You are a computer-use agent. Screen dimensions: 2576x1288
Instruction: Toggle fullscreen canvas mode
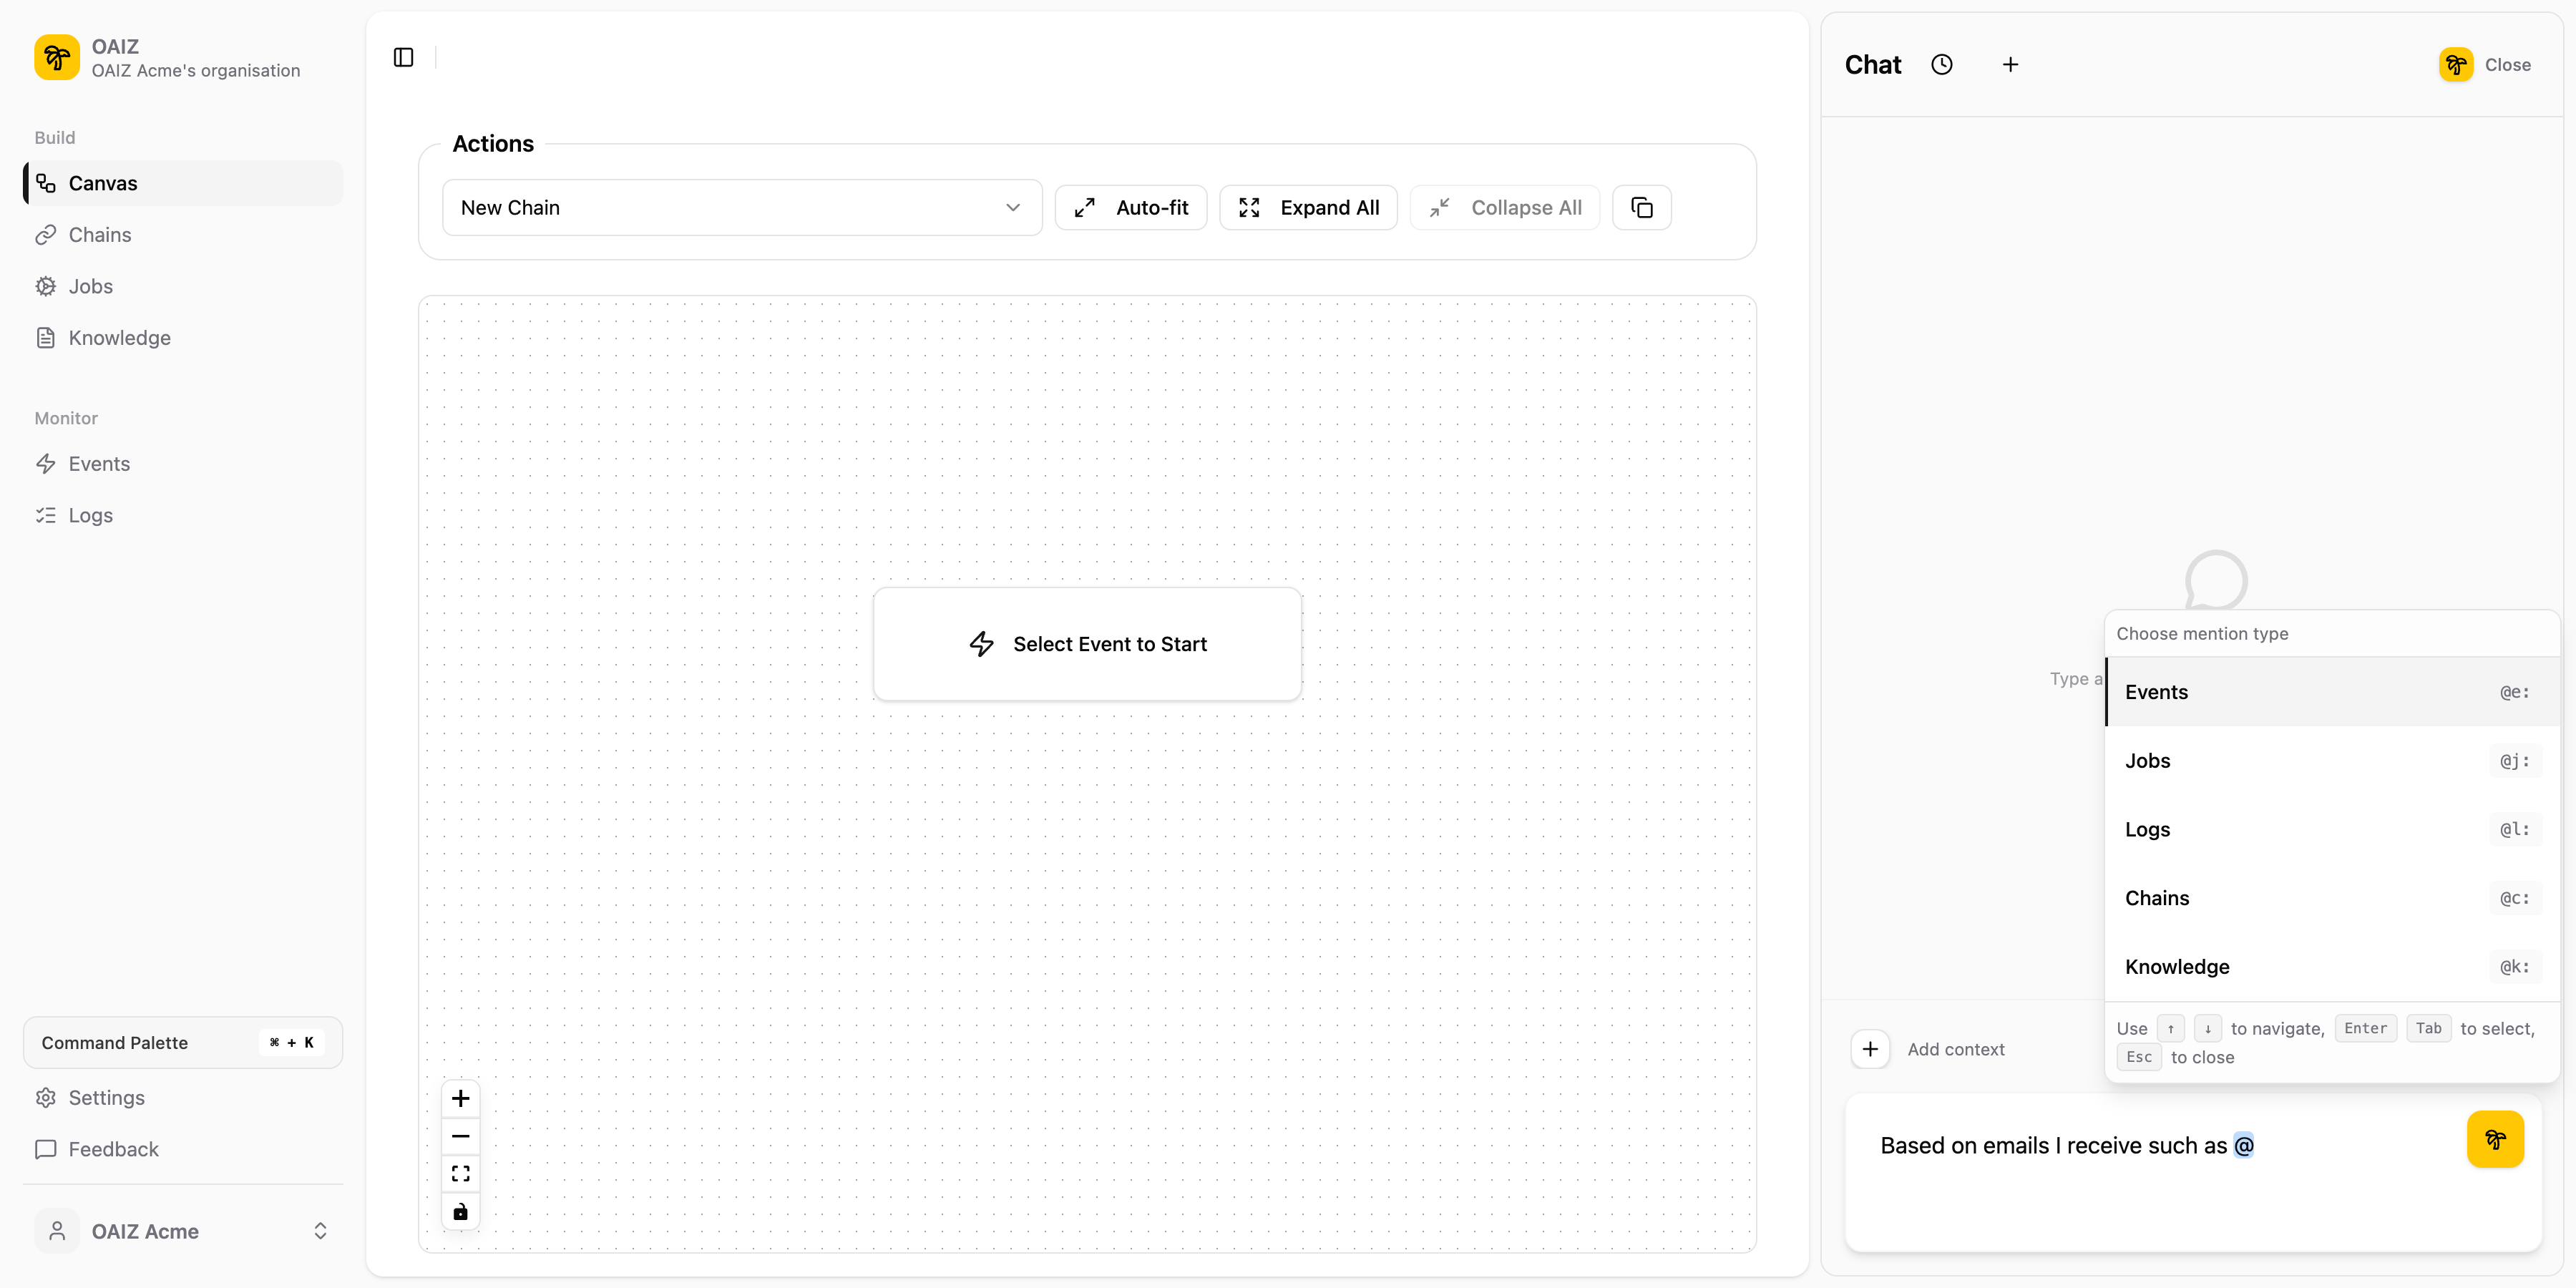tap(460, 1173)
